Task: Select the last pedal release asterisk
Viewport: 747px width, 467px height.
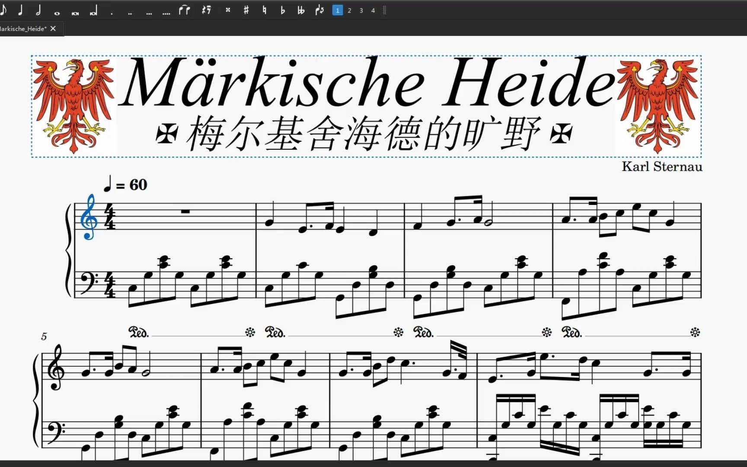Action: (x=695, y=332)
